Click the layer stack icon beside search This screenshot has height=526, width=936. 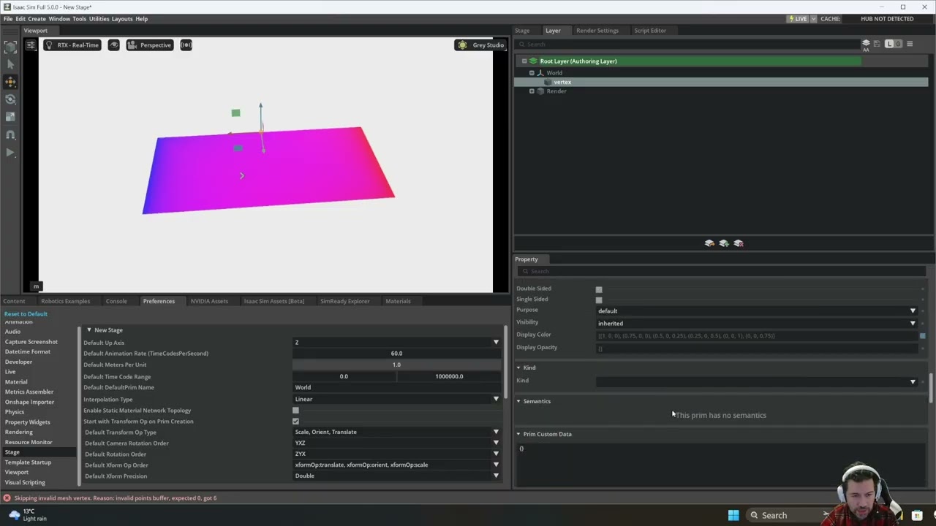coord(867,45)
